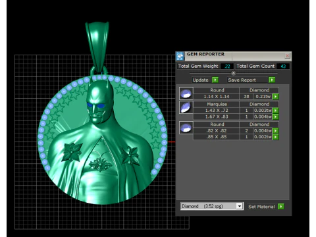316x237 pixels.
Task: Click green arrow on 0.003tw row
Action: point(276,111)
